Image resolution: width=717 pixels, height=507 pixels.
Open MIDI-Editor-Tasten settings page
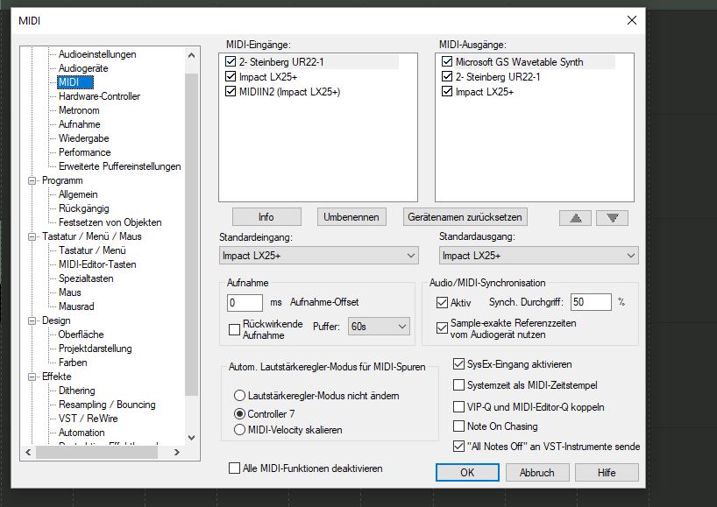pyautogui.click(x=97, y=264)
